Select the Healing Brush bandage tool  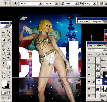4,45
